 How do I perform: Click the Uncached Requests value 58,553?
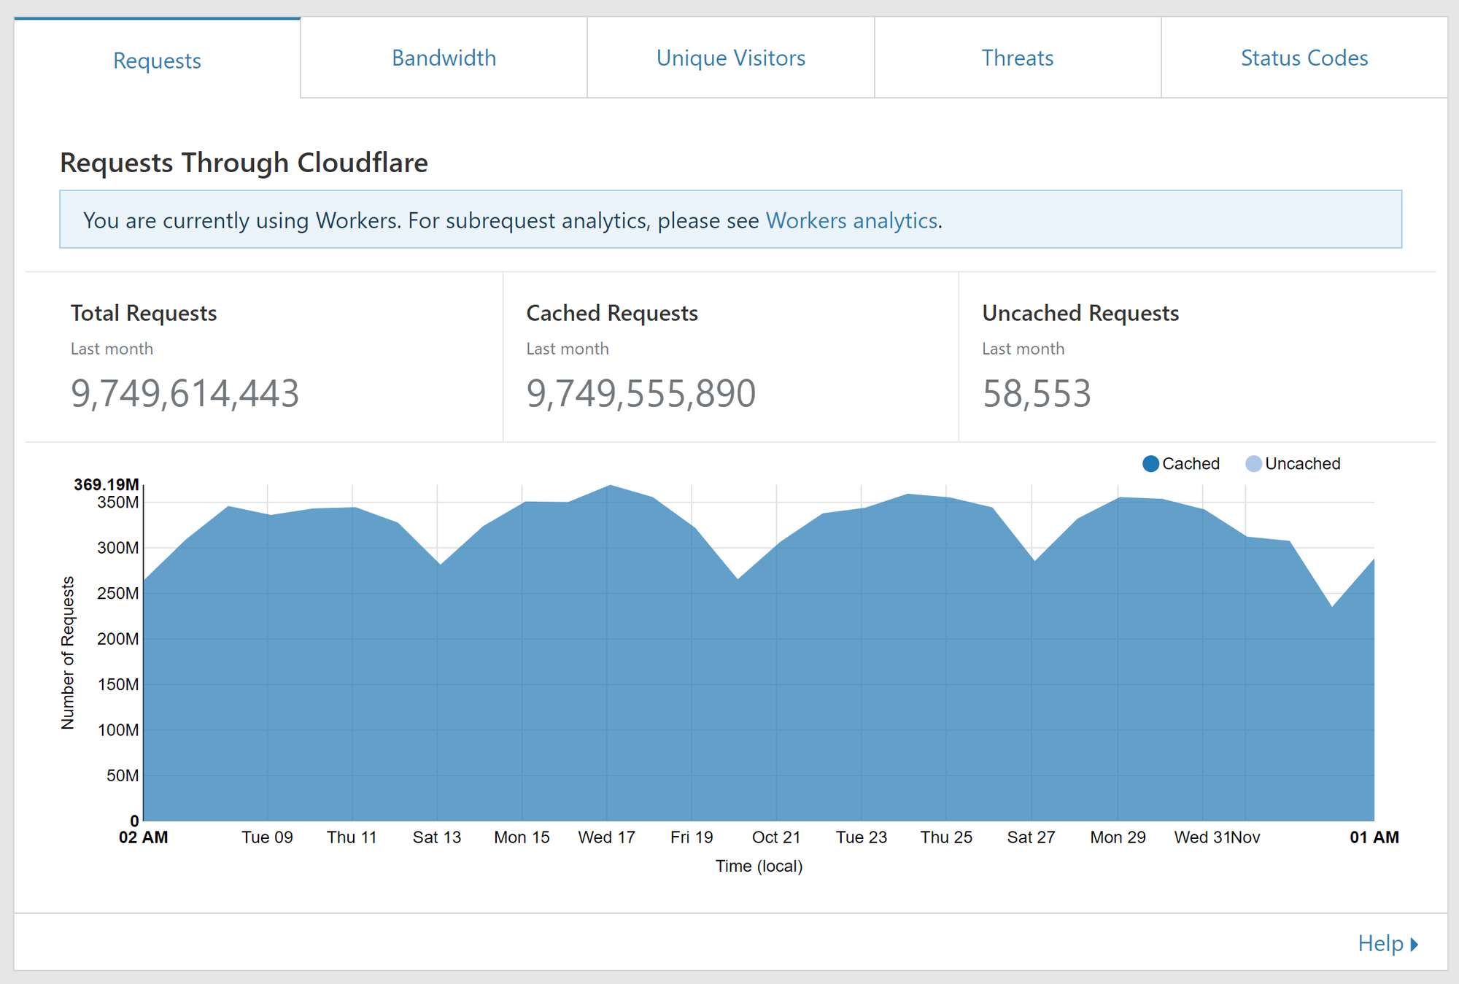1036,393
